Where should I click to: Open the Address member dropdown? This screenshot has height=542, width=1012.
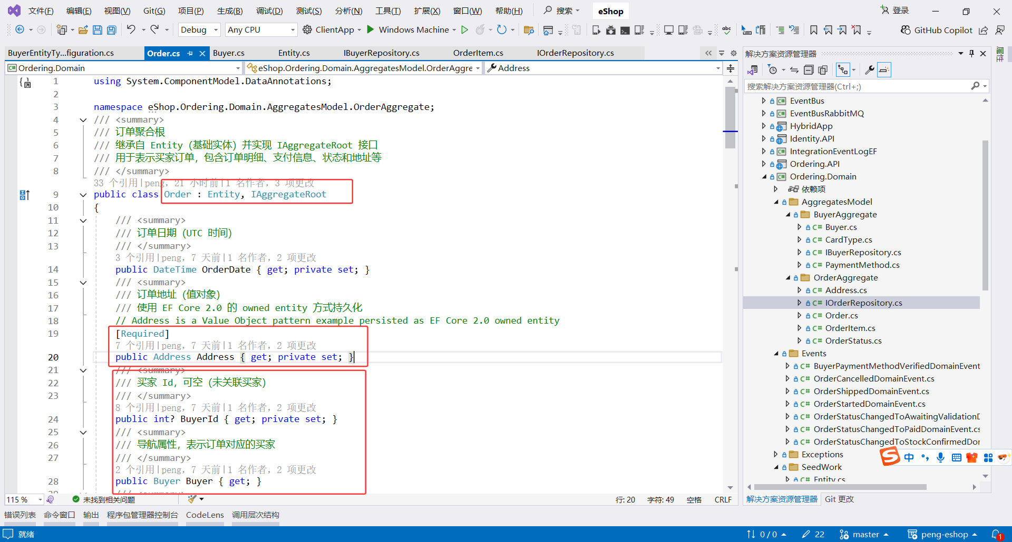(x=604, y=68)
